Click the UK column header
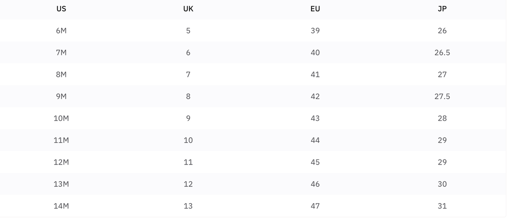Image resolution: width=508 pixels, height=221 pixels. tap(188, 9)
